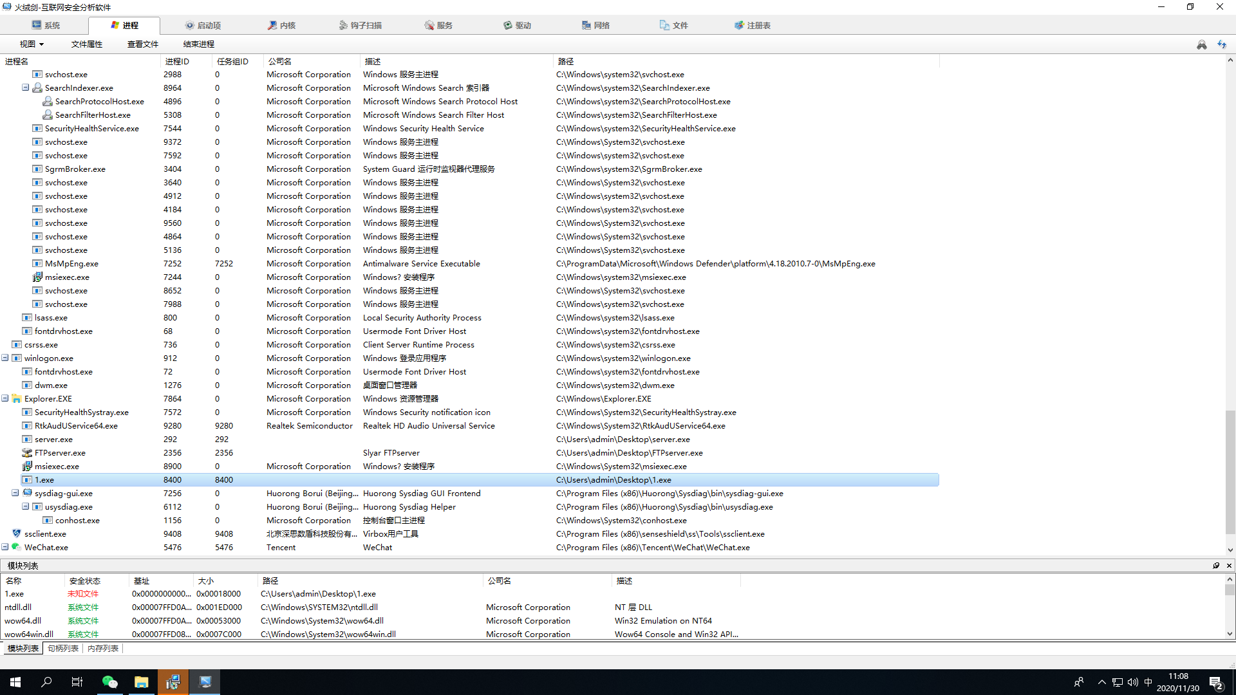
Task: Open the 视图 dropdown menu
Action: [x=32, y=44]
